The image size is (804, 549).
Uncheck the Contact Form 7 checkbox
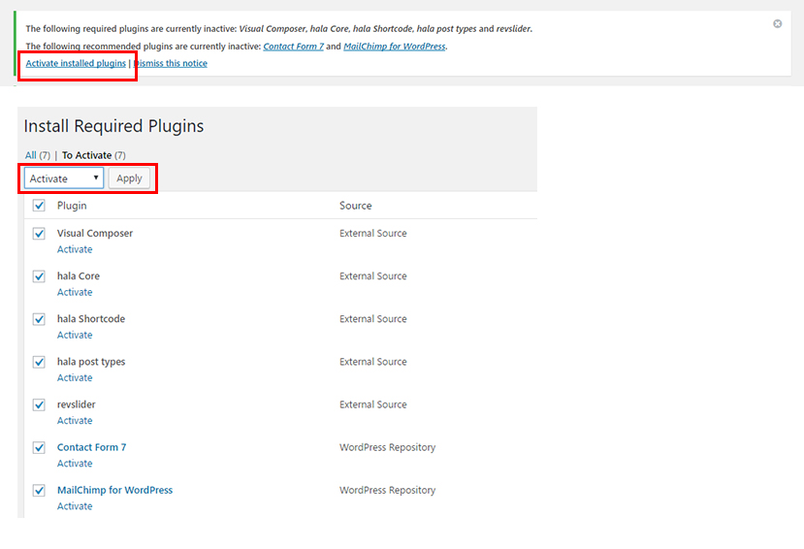(x=39, y=447)
